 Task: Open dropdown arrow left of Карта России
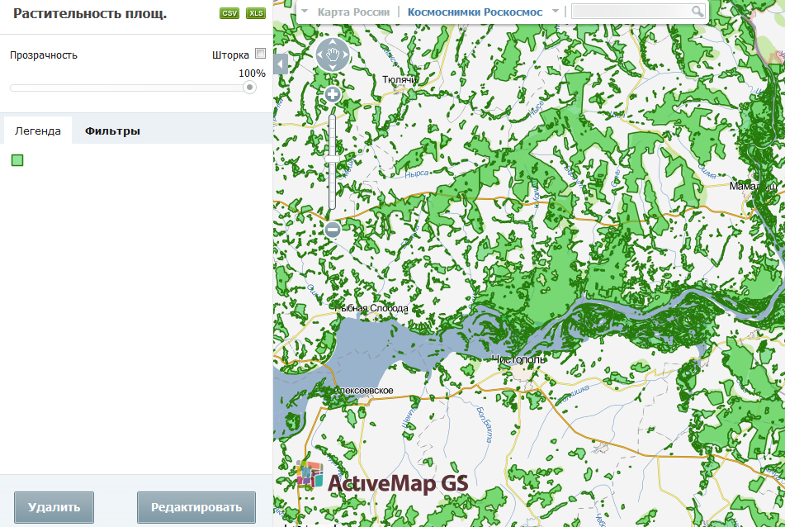[305, 12]
